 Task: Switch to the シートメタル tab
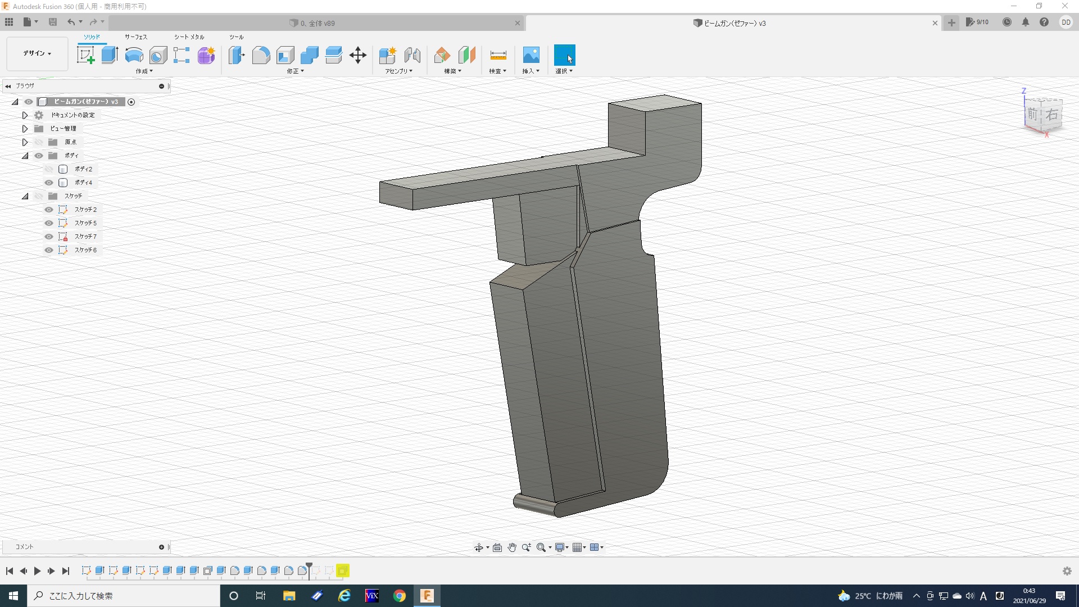pos(189,37)
